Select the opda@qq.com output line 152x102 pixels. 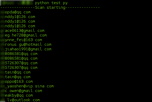click(18, 12)
